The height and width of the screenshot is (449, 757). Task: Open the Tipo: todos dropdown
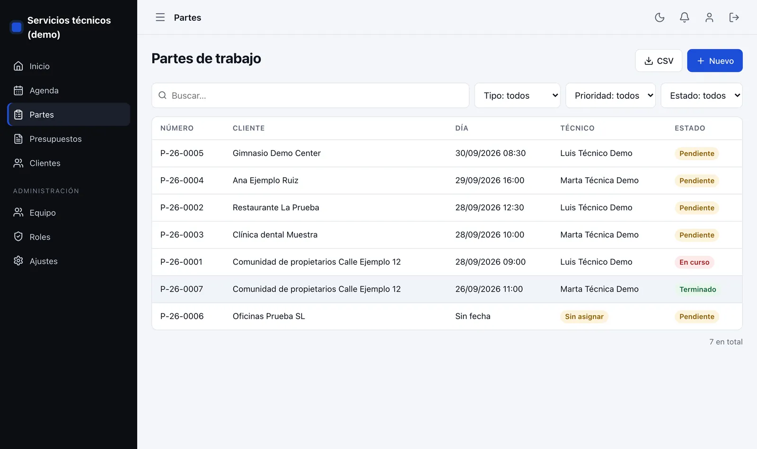518,95
